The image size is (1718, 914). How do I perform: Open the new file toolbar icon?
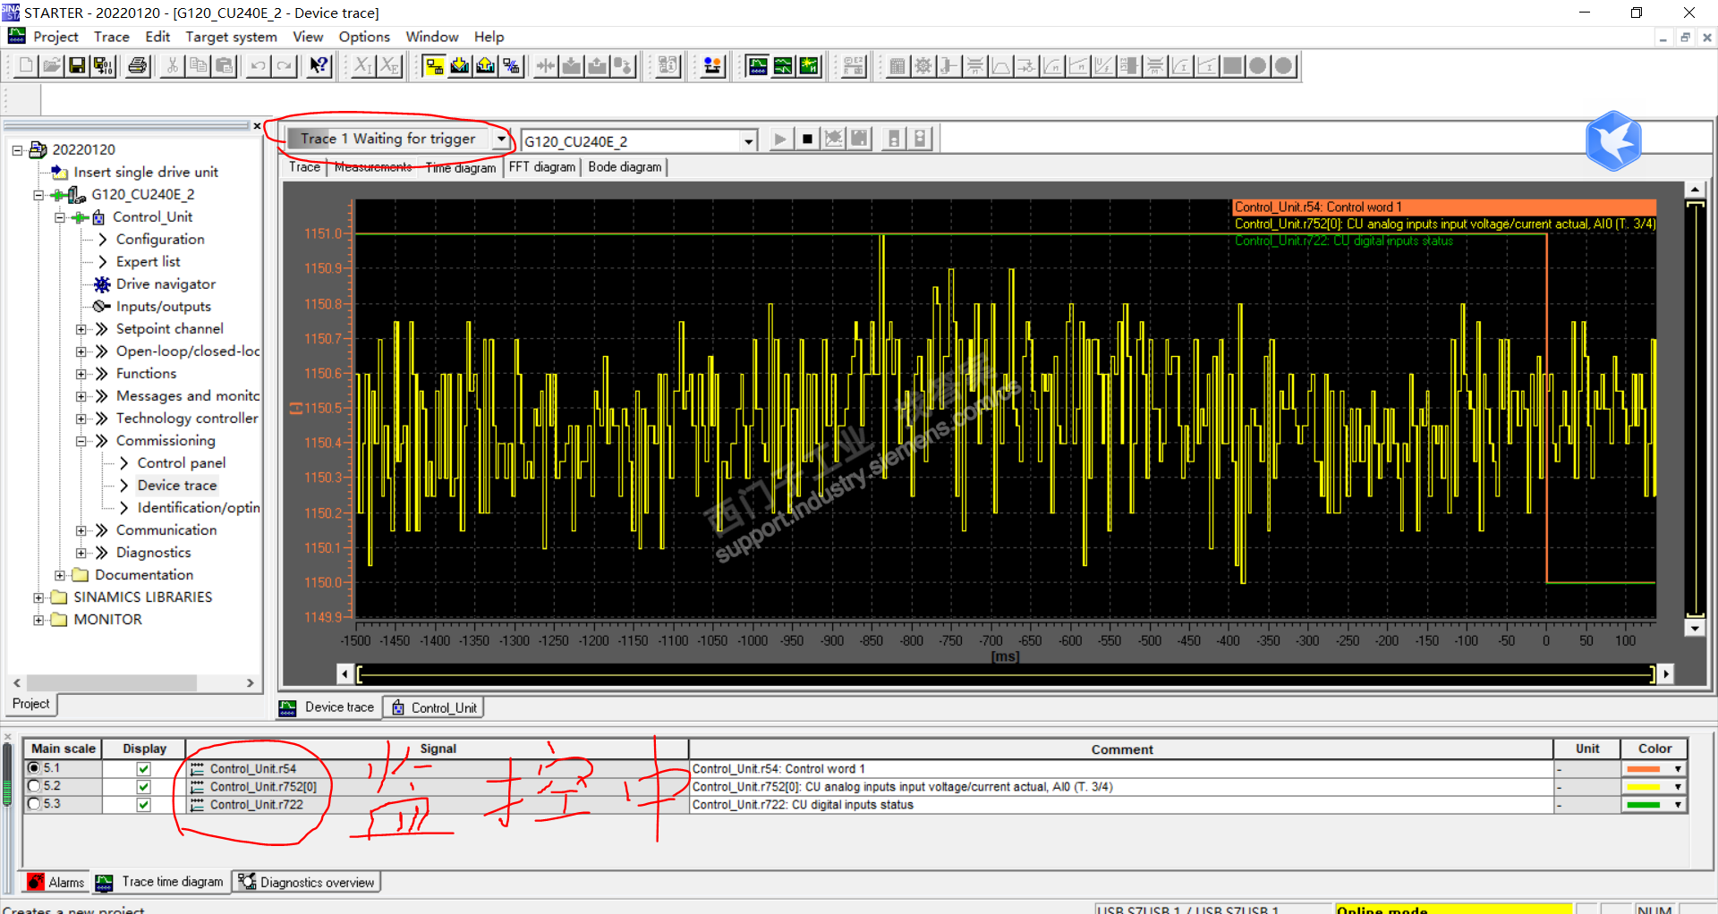click(26, 65)
